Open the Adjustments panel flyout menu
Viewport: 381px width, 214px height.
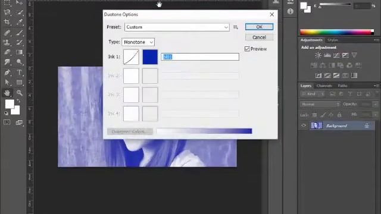click(x=377, y=40)
